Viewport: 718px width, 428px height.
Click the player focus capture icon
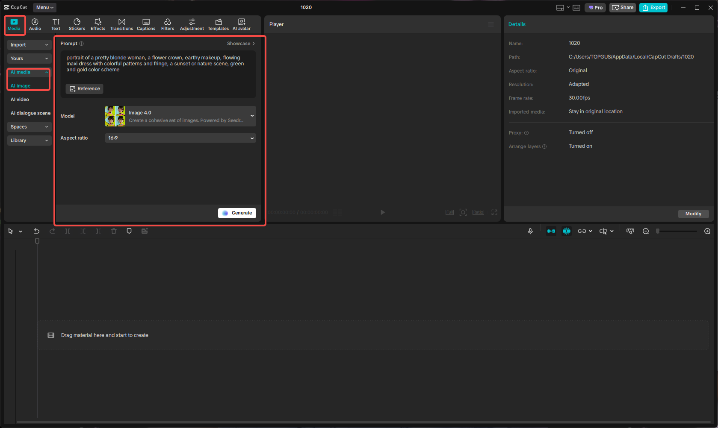click(463, 212)
